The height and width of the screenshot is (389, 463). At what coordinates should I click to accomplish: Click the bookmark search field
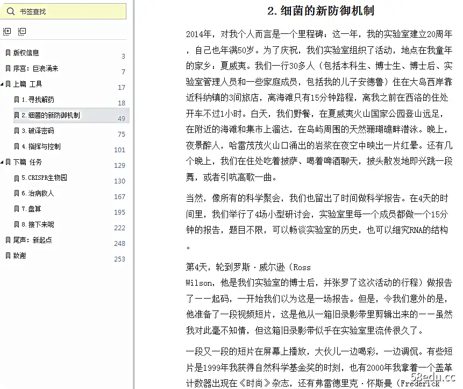[63, 11]
